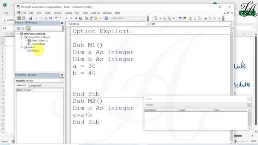
Task: Open the Window menu
Action: tap(107, 13)
